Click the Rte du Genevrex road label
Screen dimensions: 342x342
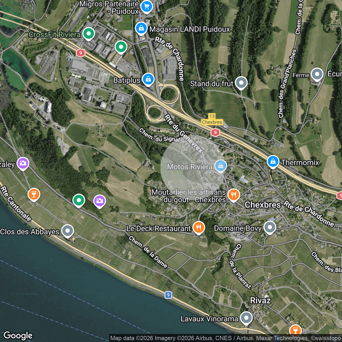click(184, 134)
